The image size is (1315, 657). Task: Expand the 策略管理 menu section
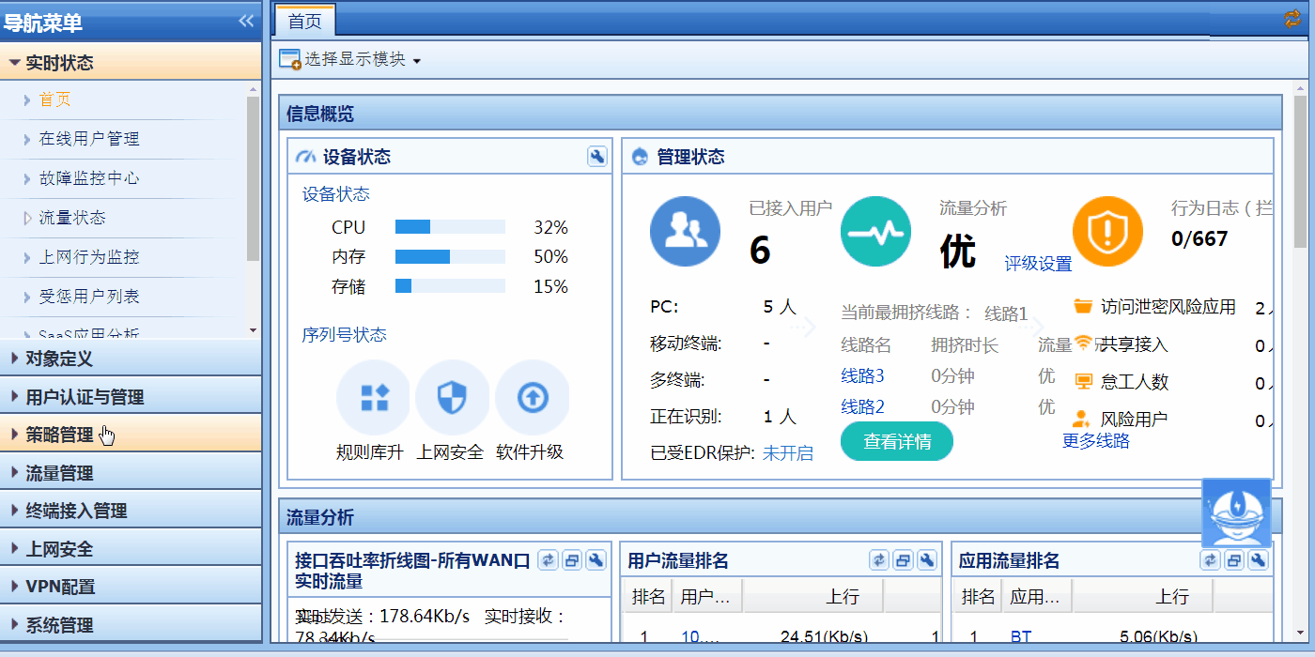[x=131, y=435]
